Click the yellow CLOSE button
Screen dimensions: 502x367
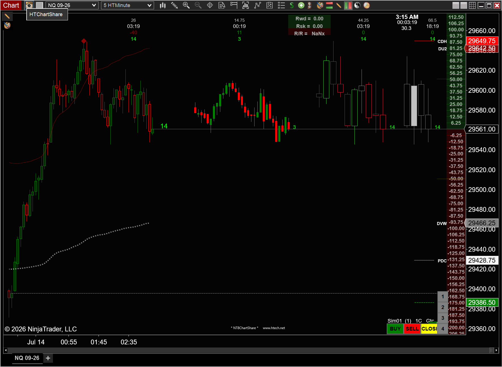coord(429,329)
